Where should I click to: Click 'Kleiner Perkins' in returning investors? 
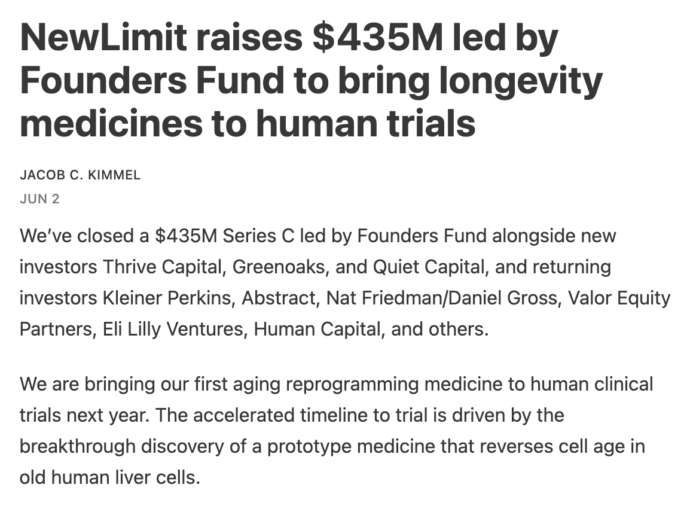coord(167,298)
